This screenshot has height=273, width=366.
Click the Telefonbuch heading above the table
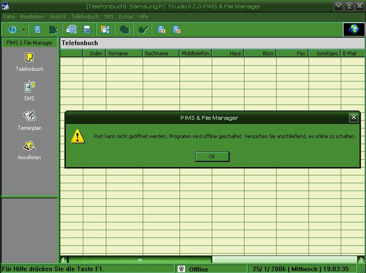point(80,43)
